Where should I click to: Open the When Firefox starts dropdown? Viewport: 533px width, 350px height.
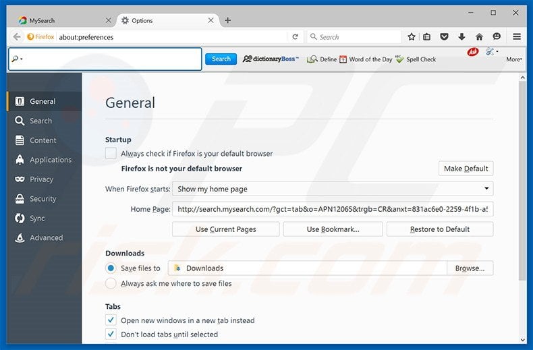pyautogui.click(x=333, y=189)
